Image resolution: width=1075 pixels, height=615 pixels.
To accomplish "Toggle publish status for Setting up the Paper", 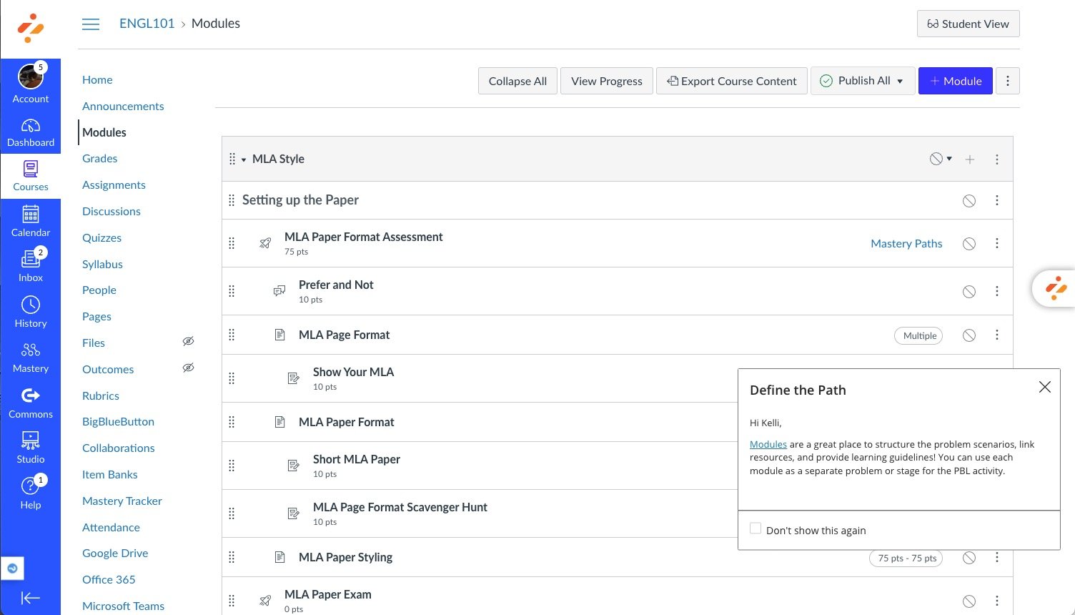I will tap(969, 201).
